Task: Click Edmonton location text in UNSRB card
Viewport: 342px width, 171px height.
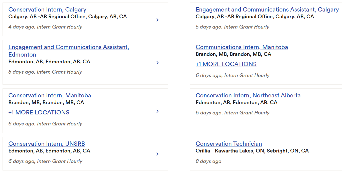Action: tap(49, 151)
